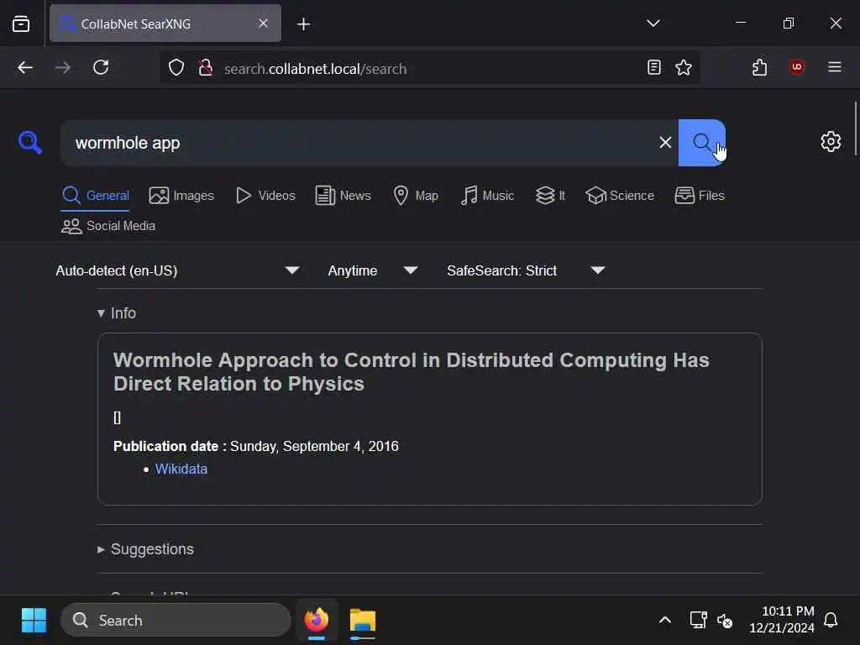Bookmark this page with the star
The image size is (860, 645).
pos(684,68)
